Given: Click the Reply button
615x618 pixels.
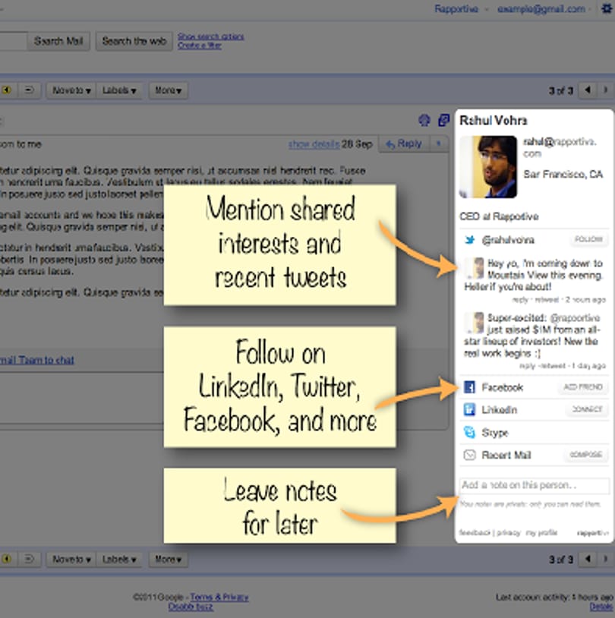Looking at the screenshot, I should (x=404, y=143).
